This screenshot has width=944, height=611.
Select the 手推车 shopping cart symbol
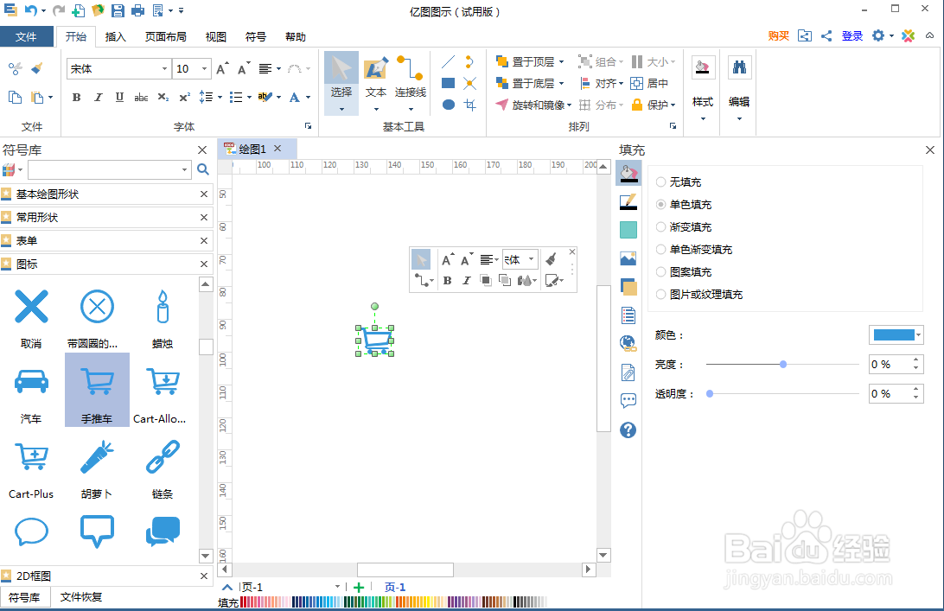[96, 380]
